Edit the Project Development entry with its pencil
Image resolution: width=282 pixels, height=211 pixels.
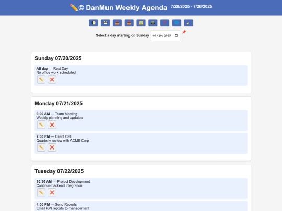[x=41, y=193]
